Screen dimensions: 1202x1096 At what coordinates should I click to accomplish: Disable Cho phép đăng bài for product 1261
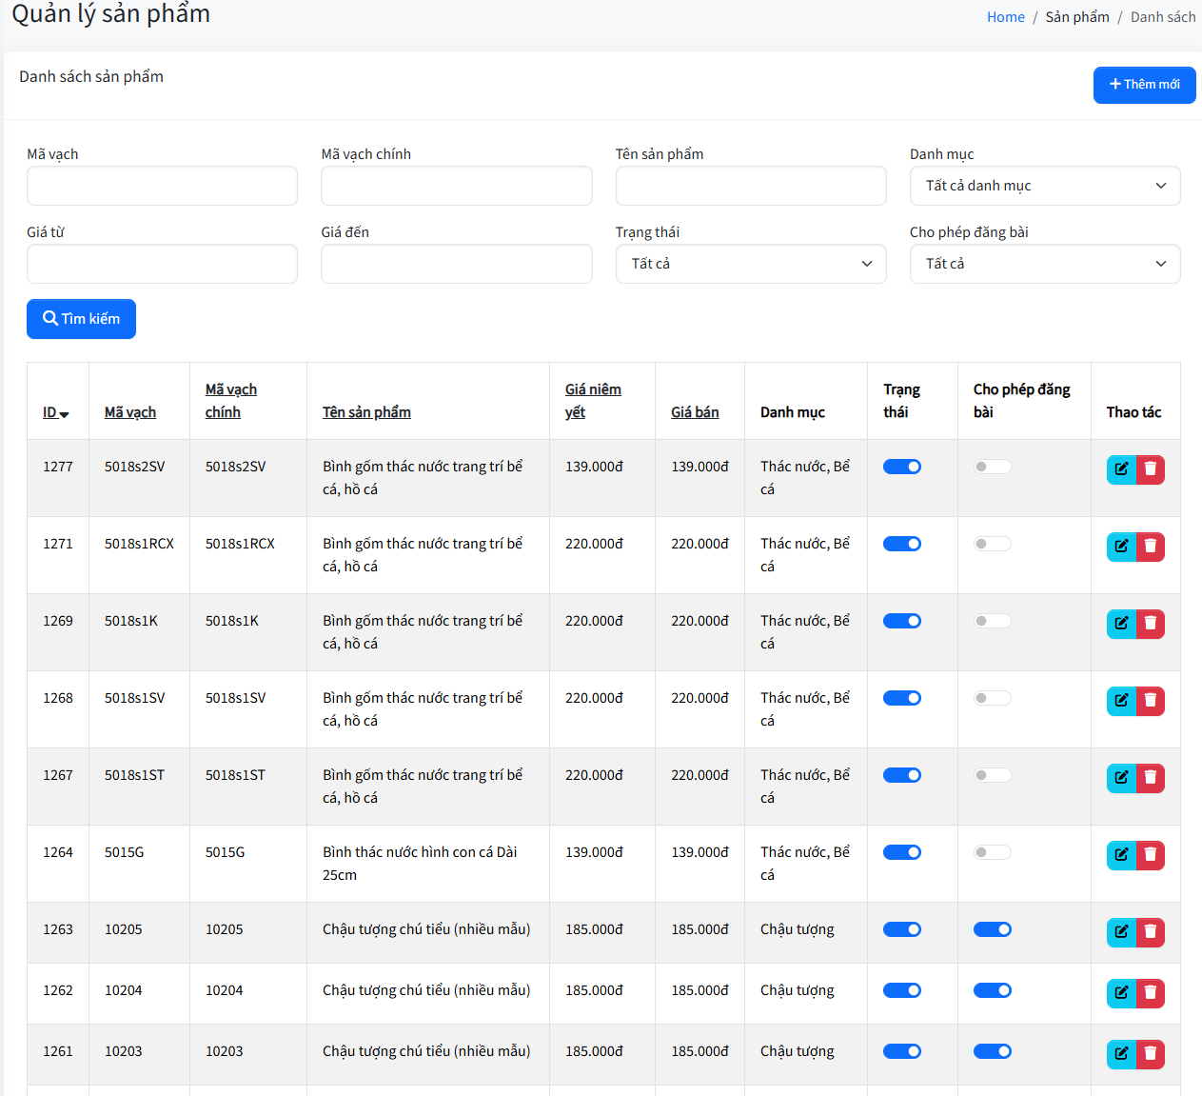993,1051
